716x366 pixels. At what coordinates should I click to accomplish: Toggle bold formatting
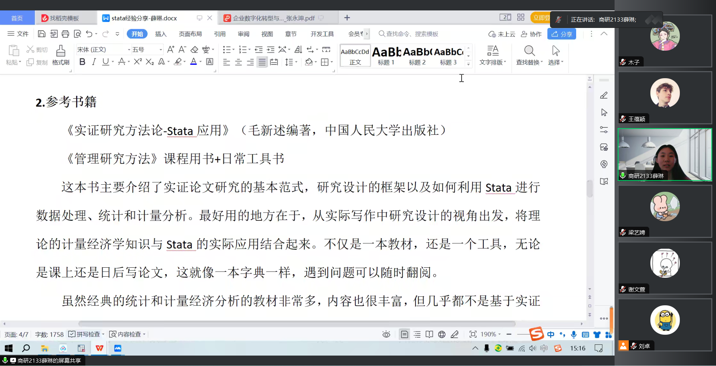[x=82, y=62]
